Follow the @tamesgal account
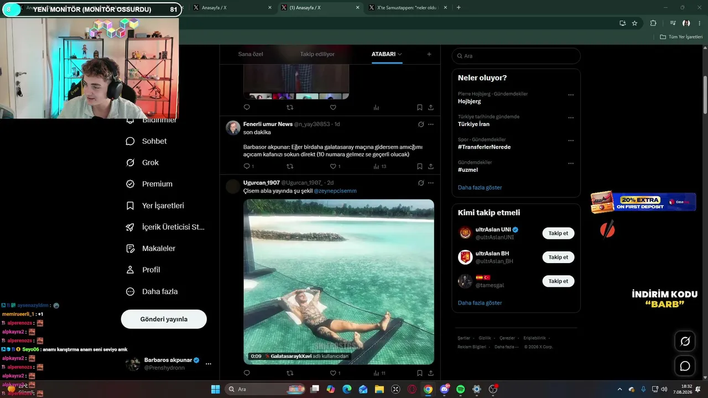Viewport: 708px width, 398px height. point(558,281)
